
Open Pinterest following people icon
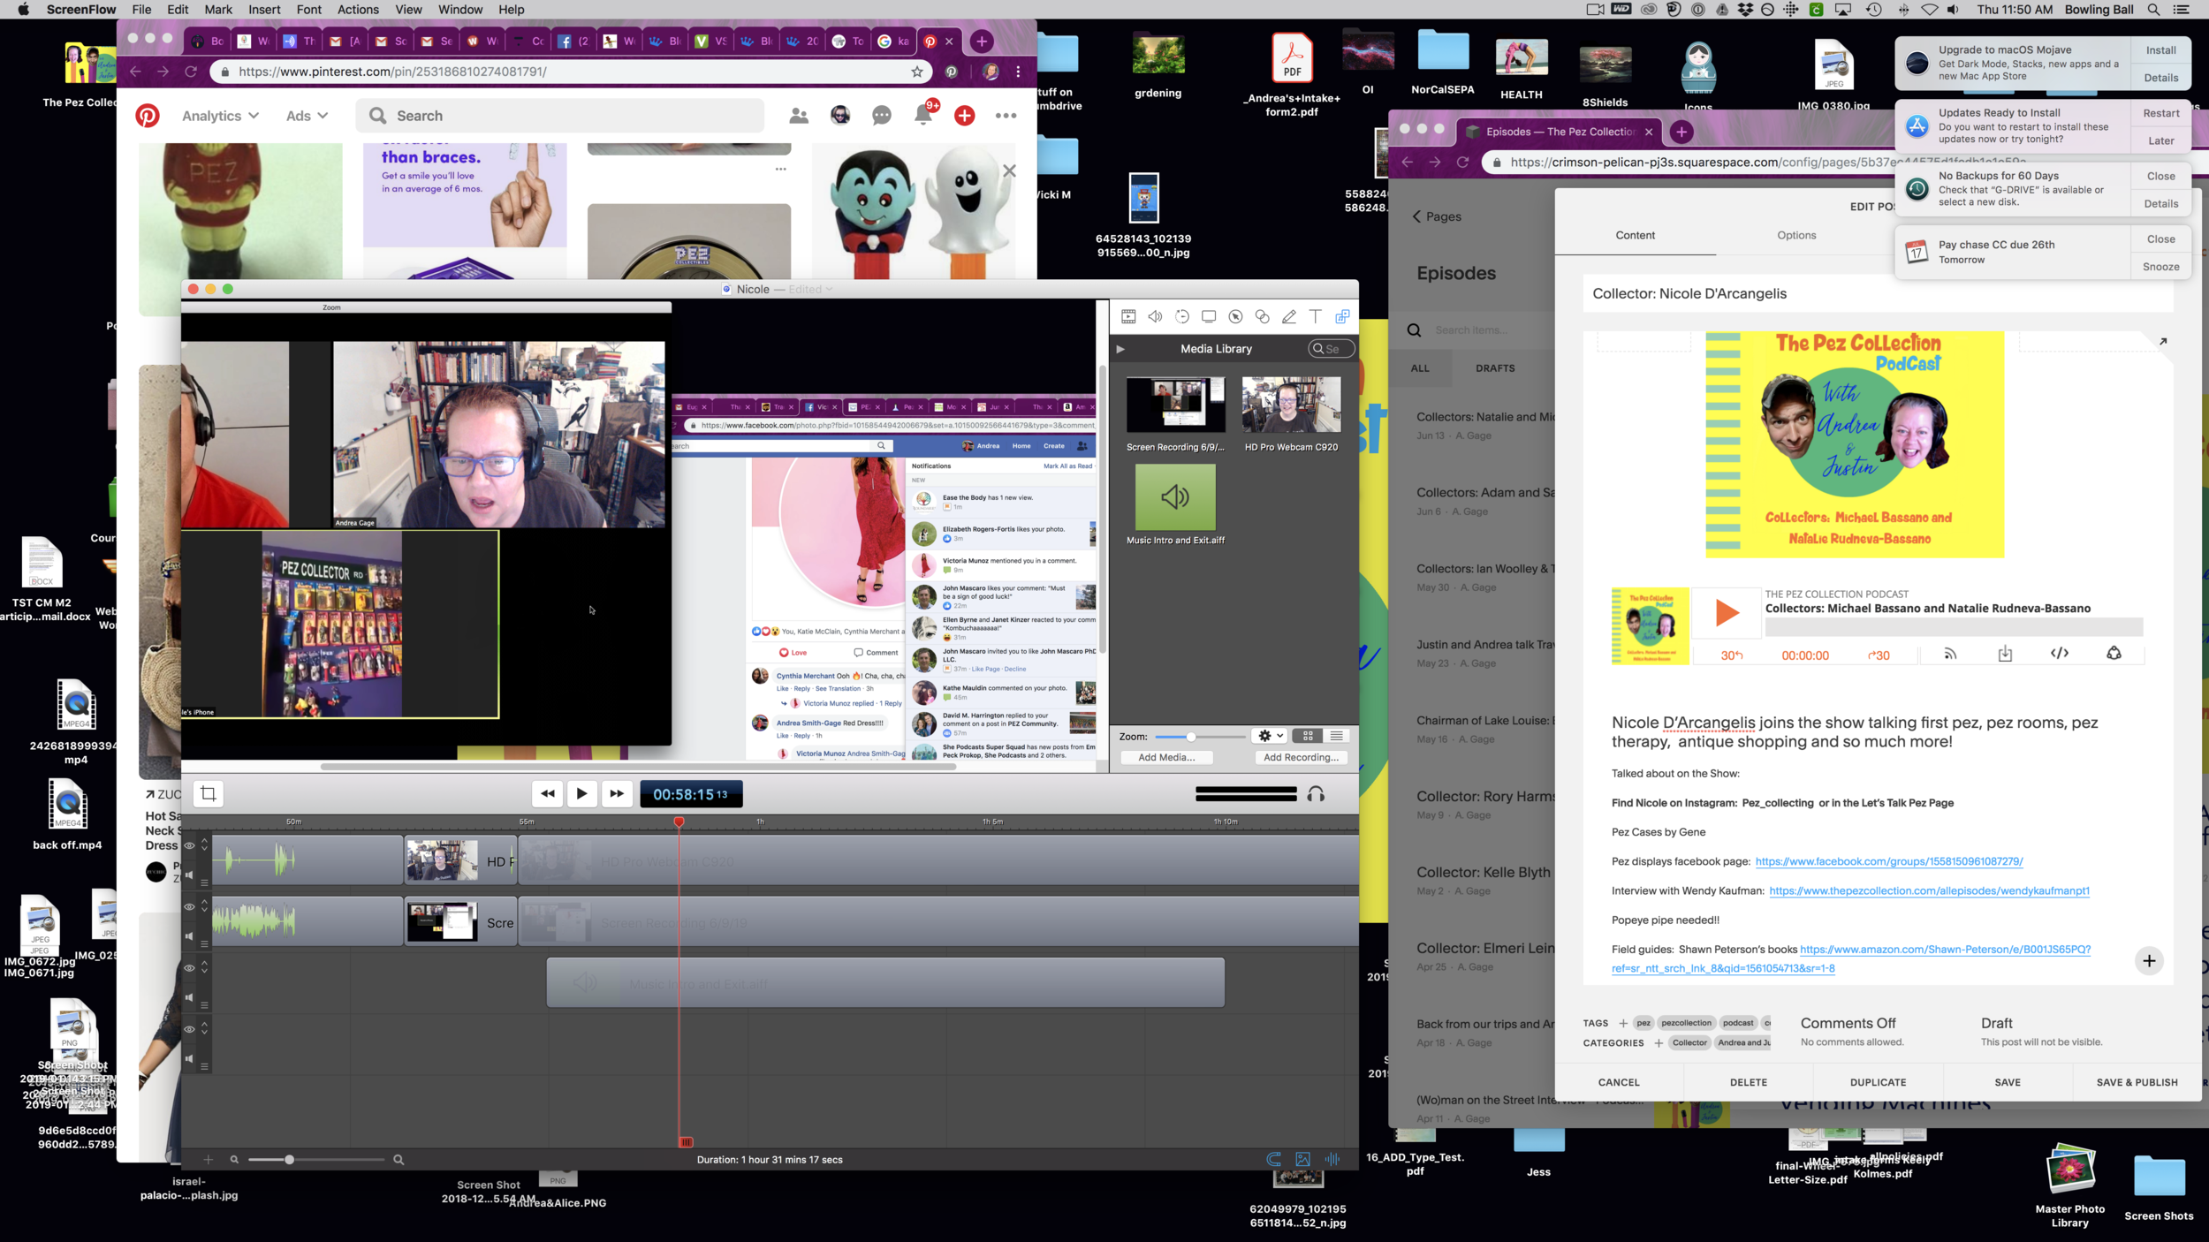(799, 115)
